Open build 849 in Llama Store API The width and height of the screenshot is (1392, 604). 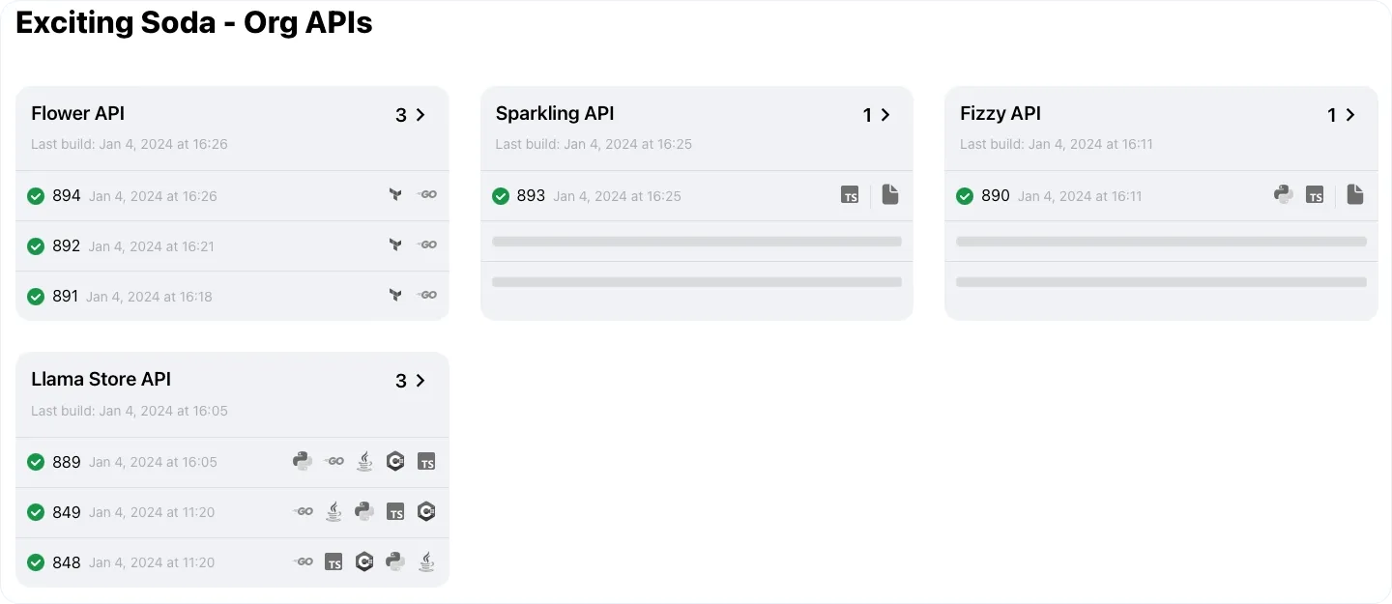tap(67, 512)
